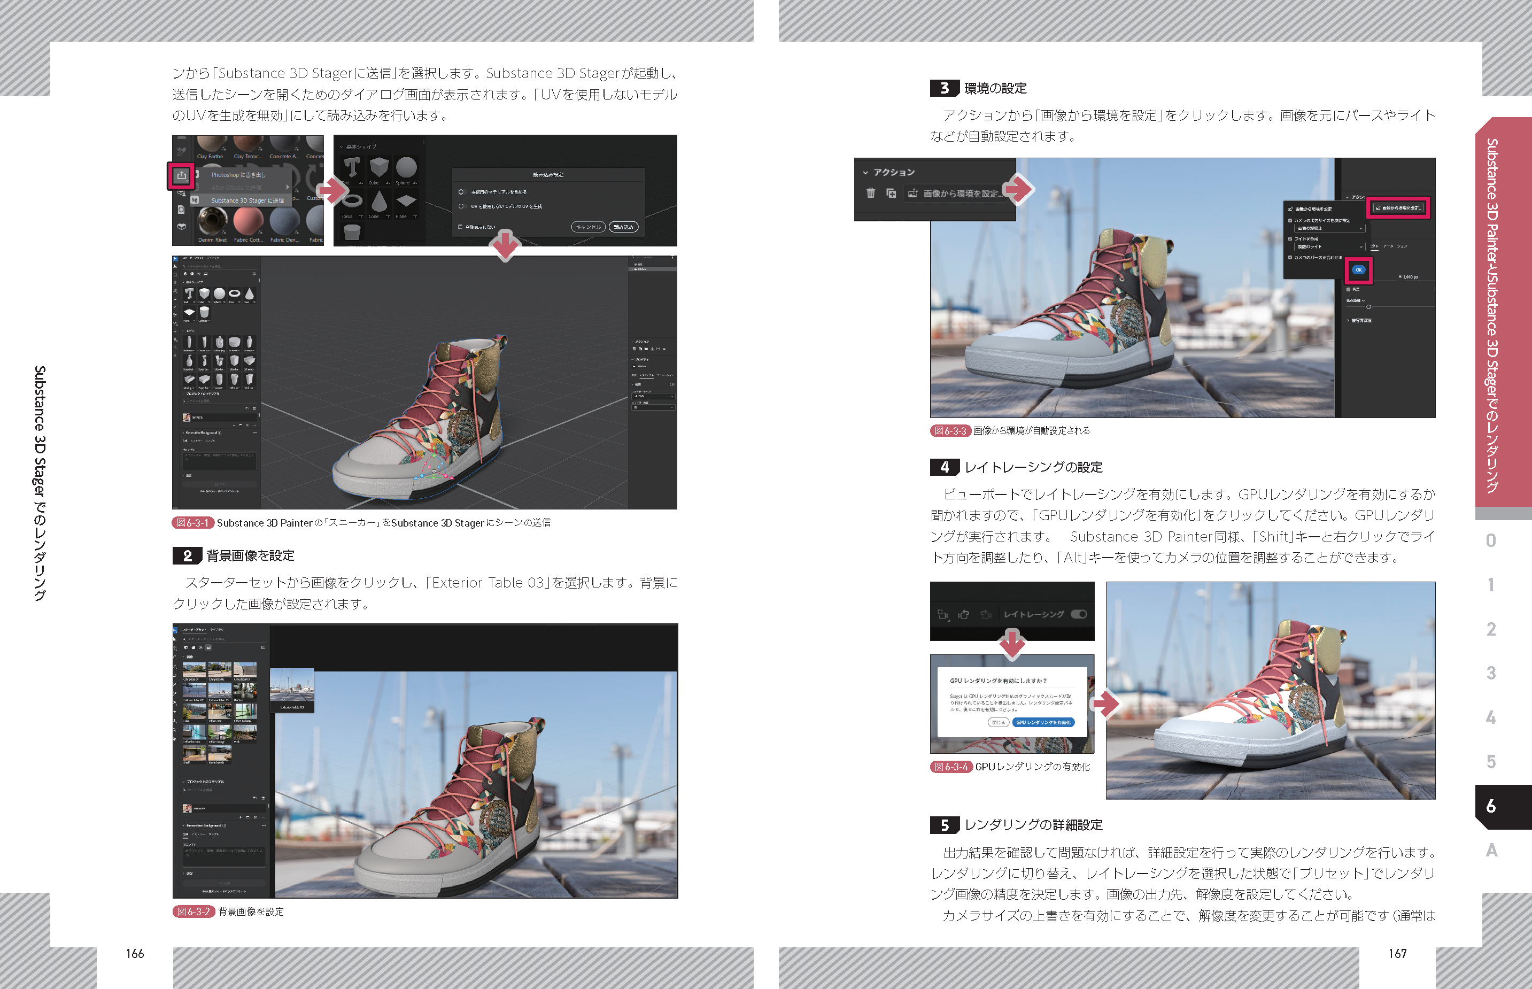Click the duplicate icon under アクション
The height and width of the screenshot is (989, 1532).
point(891,194)
